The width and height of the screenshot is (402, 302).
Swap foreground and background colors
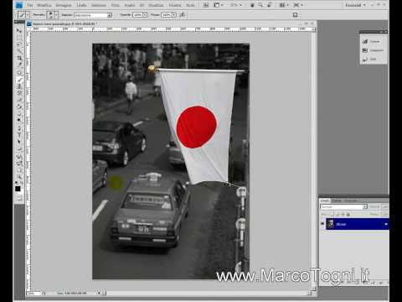[21, 183]
